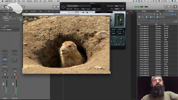Switch file browser to list view
178x100 pixels.
172,14
